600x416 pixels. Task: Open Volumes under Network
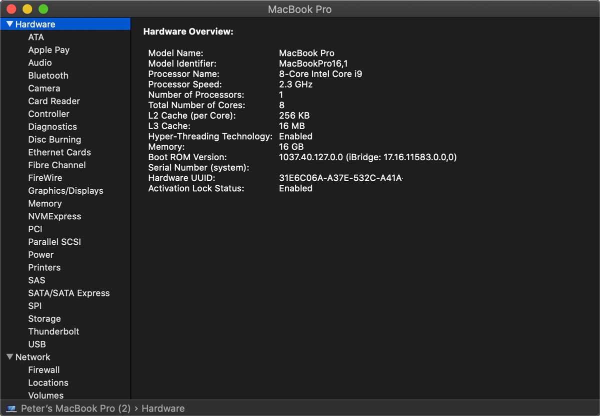(46, 395)
